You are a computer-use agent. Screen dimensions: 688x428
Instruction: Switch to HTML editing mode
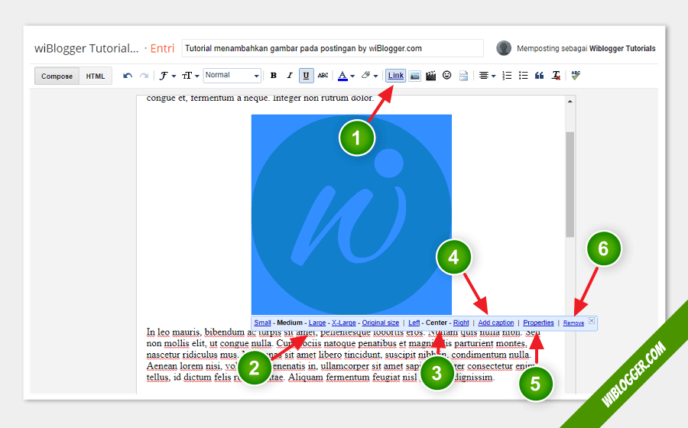96,76
